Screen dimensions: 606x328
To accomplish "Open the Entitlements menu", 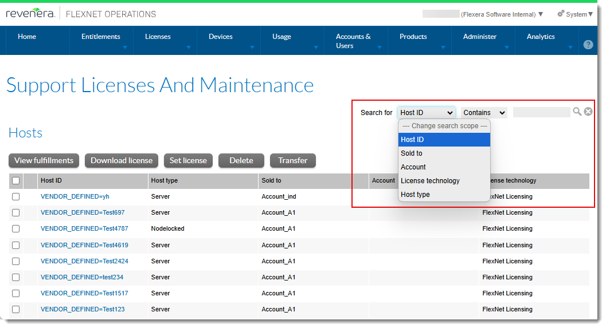I will point(101,37).
